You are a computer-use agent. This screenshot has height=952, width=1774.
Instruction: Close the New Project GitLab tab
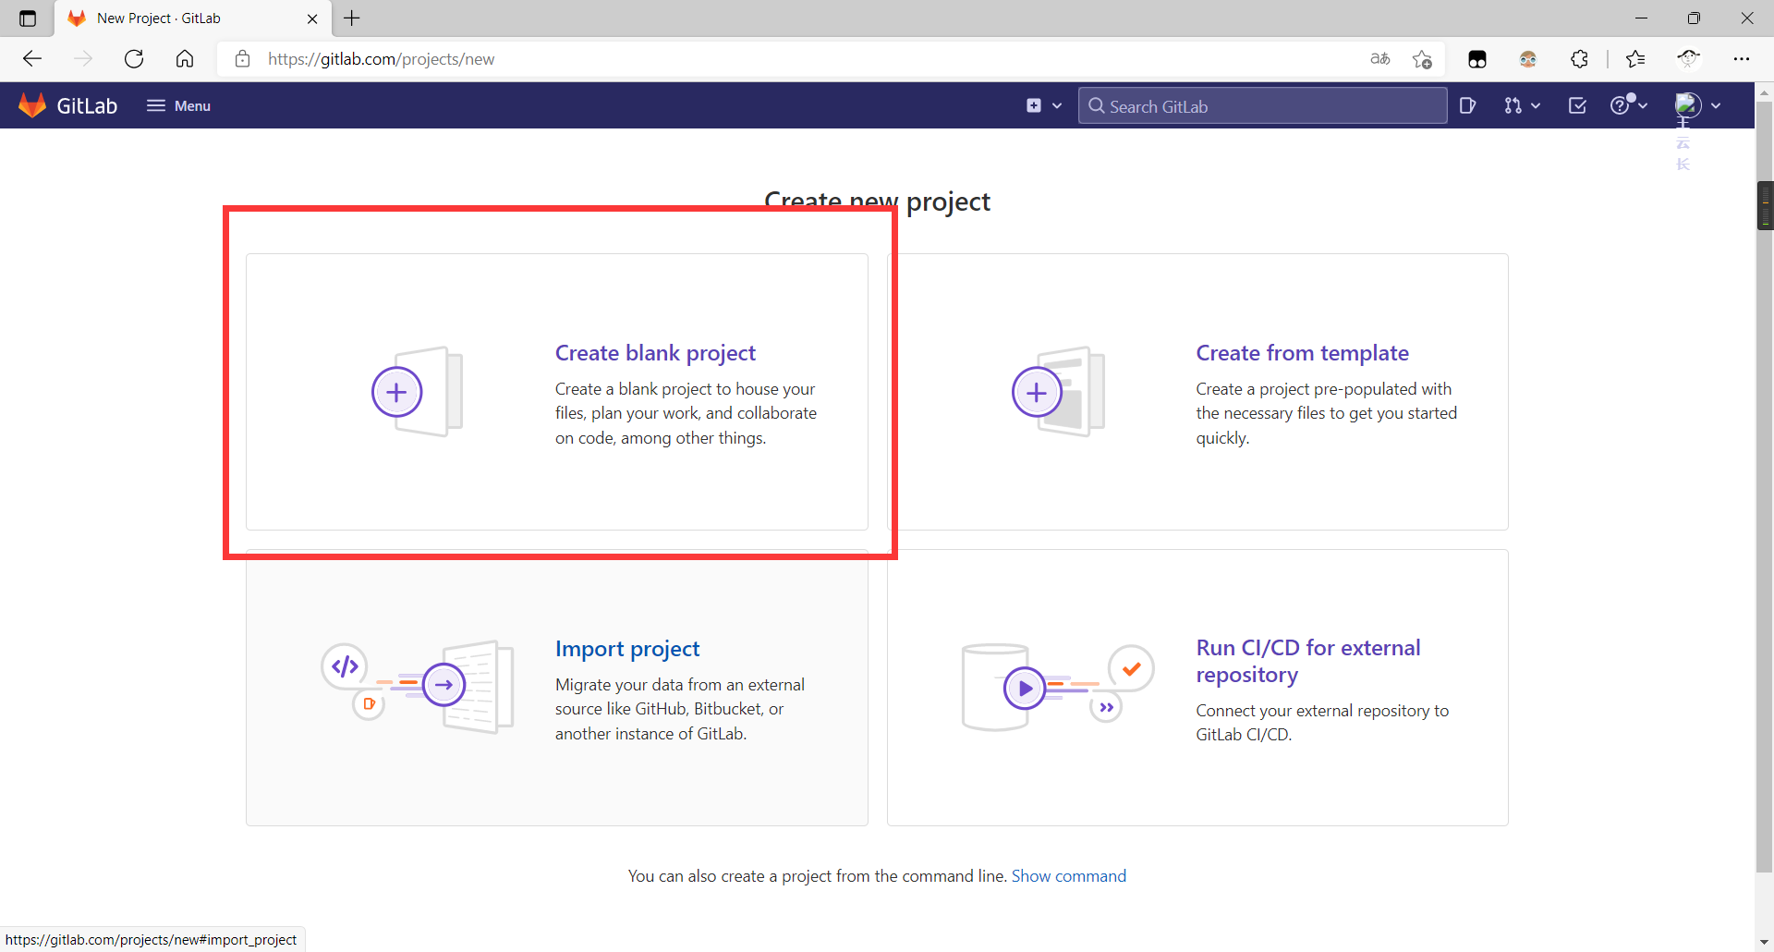click(312, 18)
